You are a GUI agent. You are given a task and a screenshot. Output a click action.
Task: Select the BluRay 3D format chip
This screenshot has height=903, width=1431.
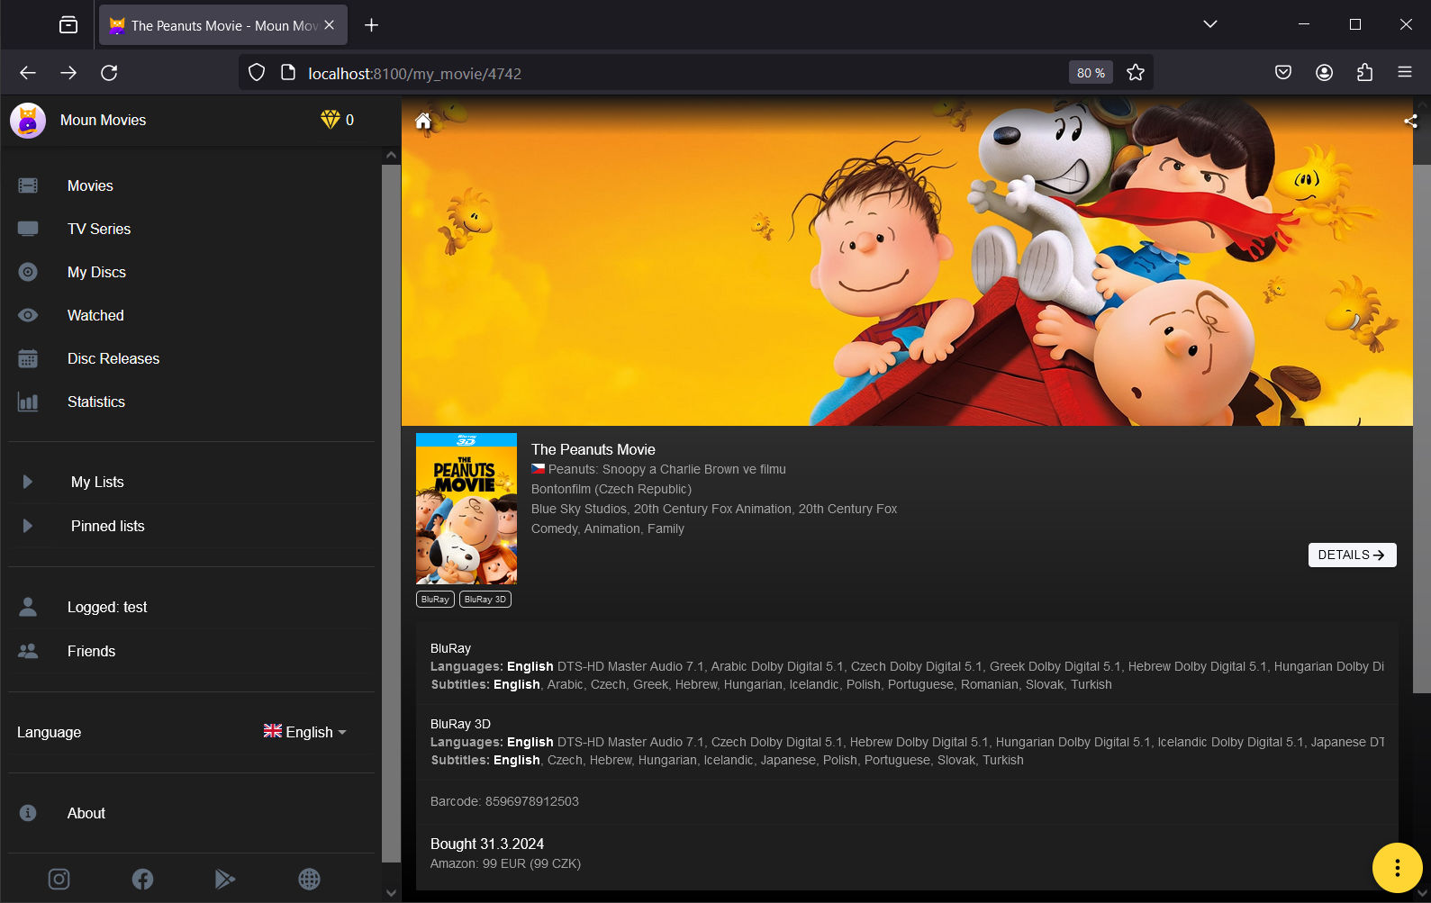pyautogui.click(x=485, y=600)
